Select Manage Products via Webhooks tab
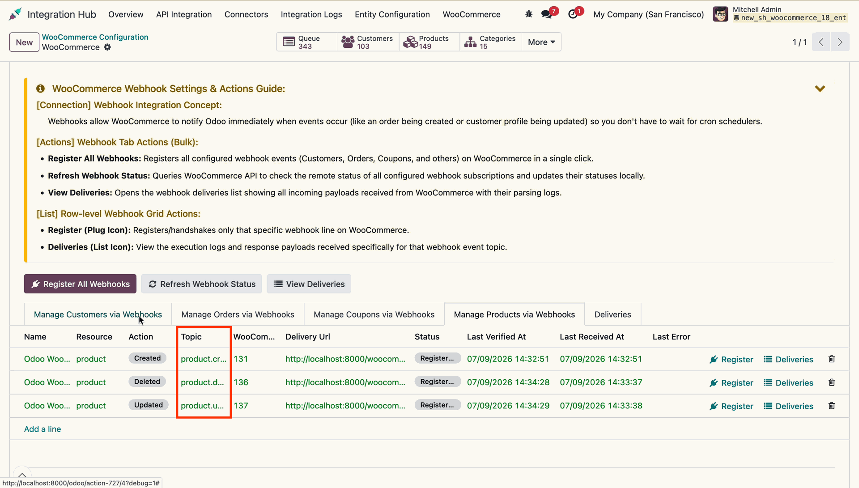859x488 pixels. (515, 314)
